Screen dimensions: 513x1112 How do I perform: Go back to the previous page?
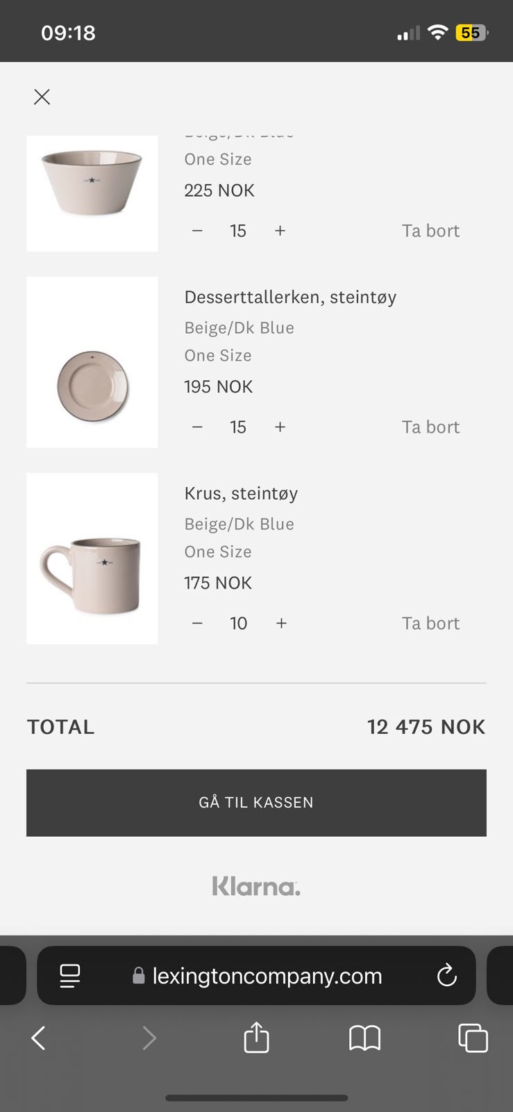(x=39, y=1038)
